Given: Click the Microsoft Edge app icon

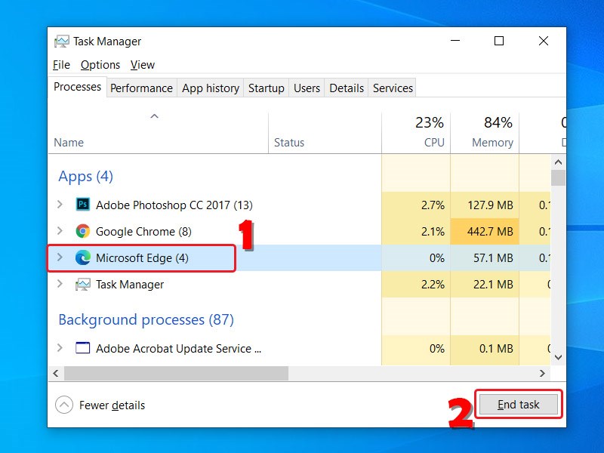Looking at the screenshot, I should pyautogui.click(x=82, y=257).
